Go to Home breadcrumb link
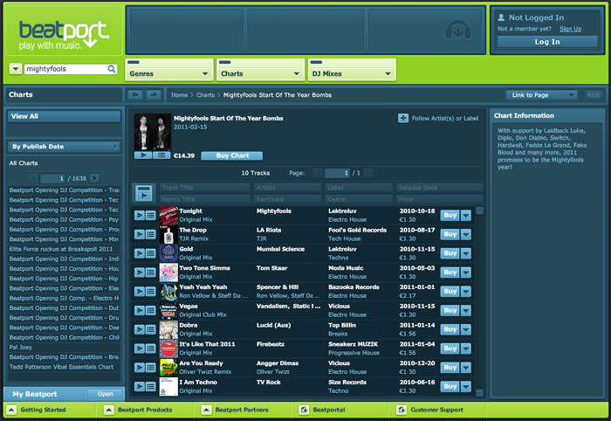This screenshot has height=421, width=611. [x=179, y=94]
